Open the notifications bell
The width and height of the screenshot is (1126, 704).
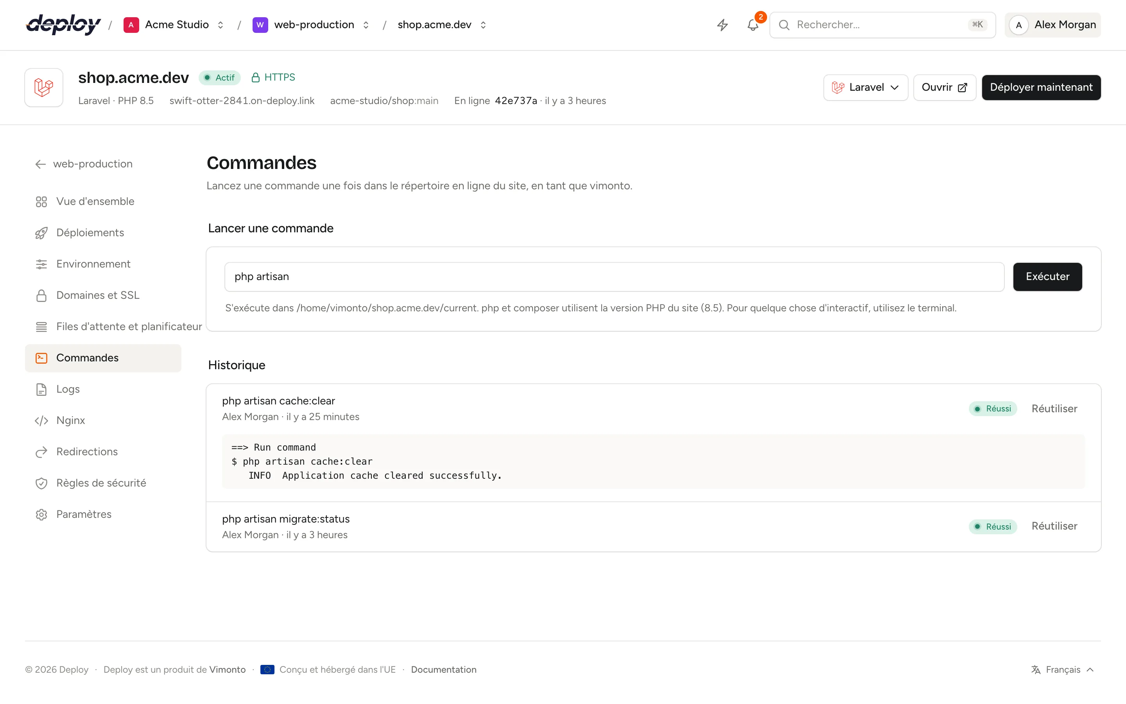753,25
